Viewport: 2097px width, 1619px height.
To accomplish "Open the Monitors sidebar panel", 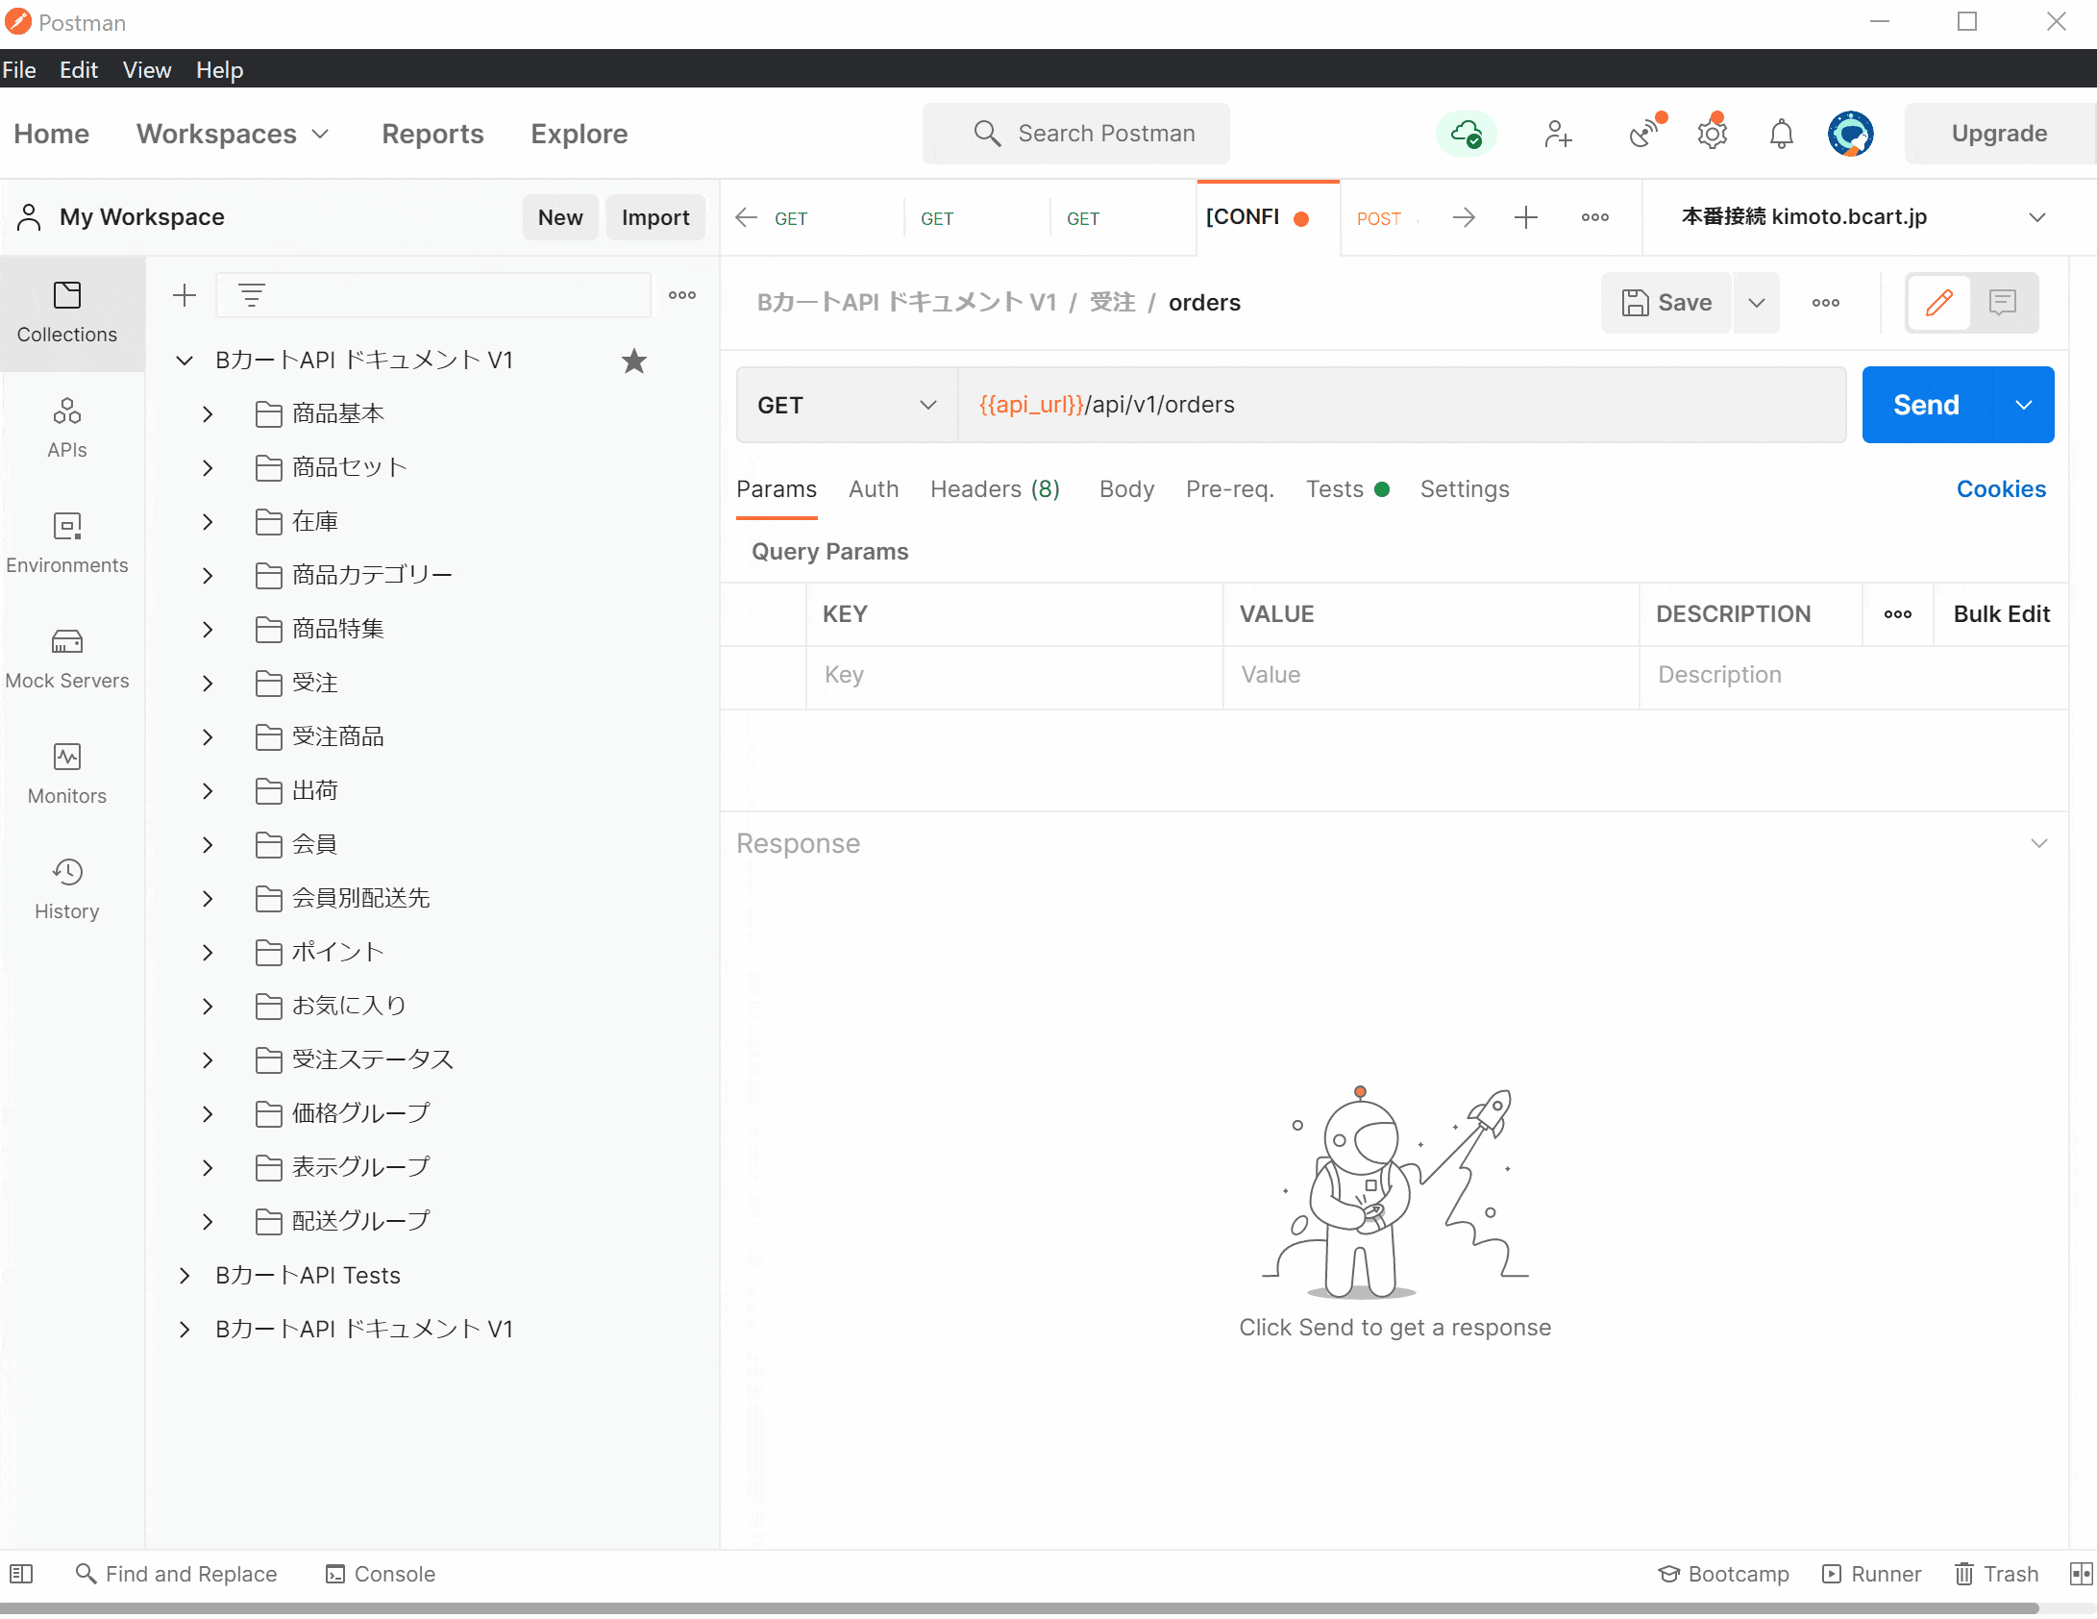I will pos(67,775).
